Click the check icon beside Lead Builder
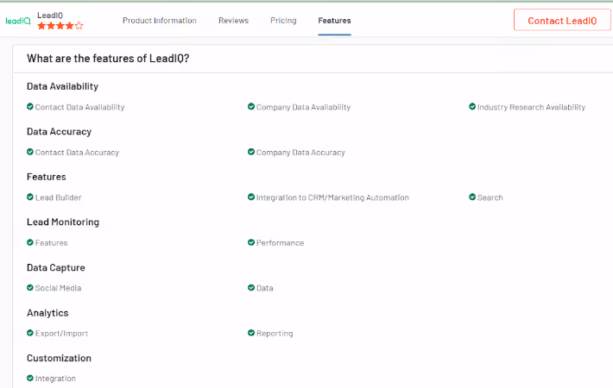The width and height of the screenshot is (613, 388). (x=30, y=197)
